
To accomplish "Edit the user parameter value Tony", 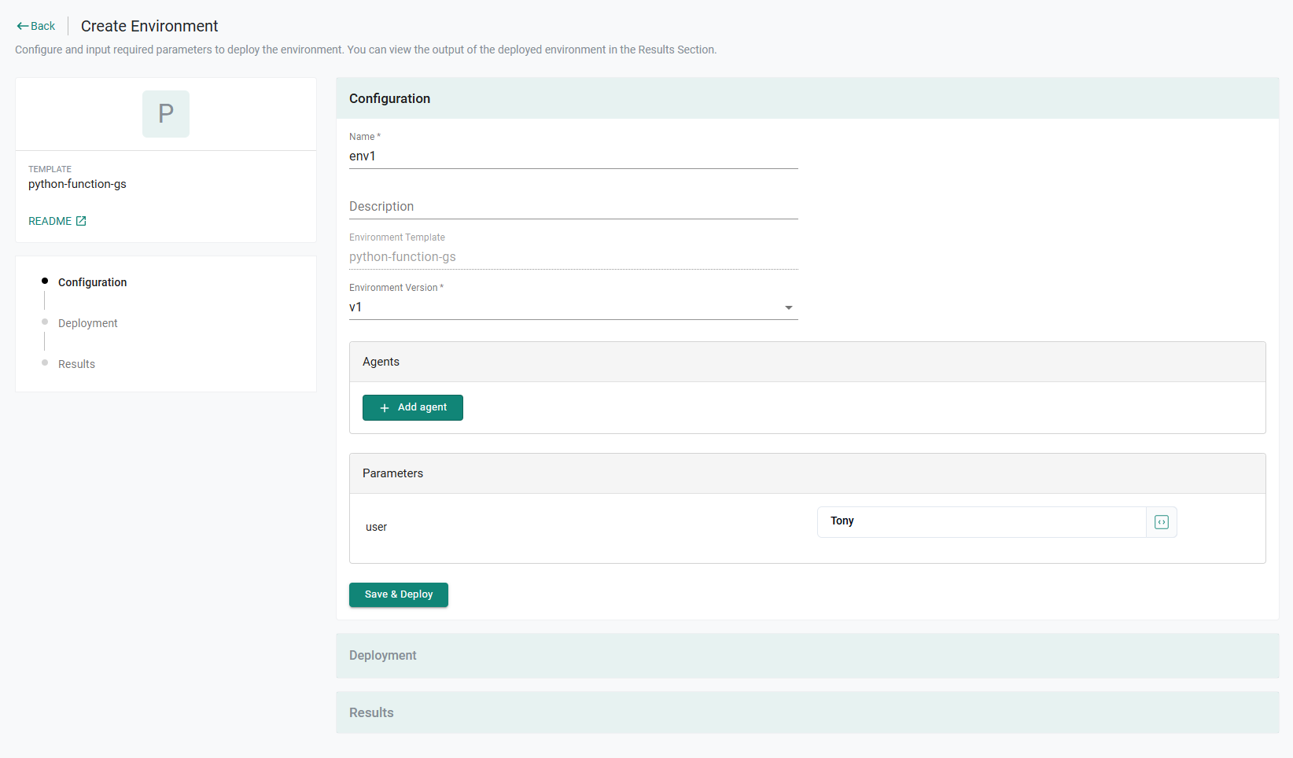I will [981, 521].
